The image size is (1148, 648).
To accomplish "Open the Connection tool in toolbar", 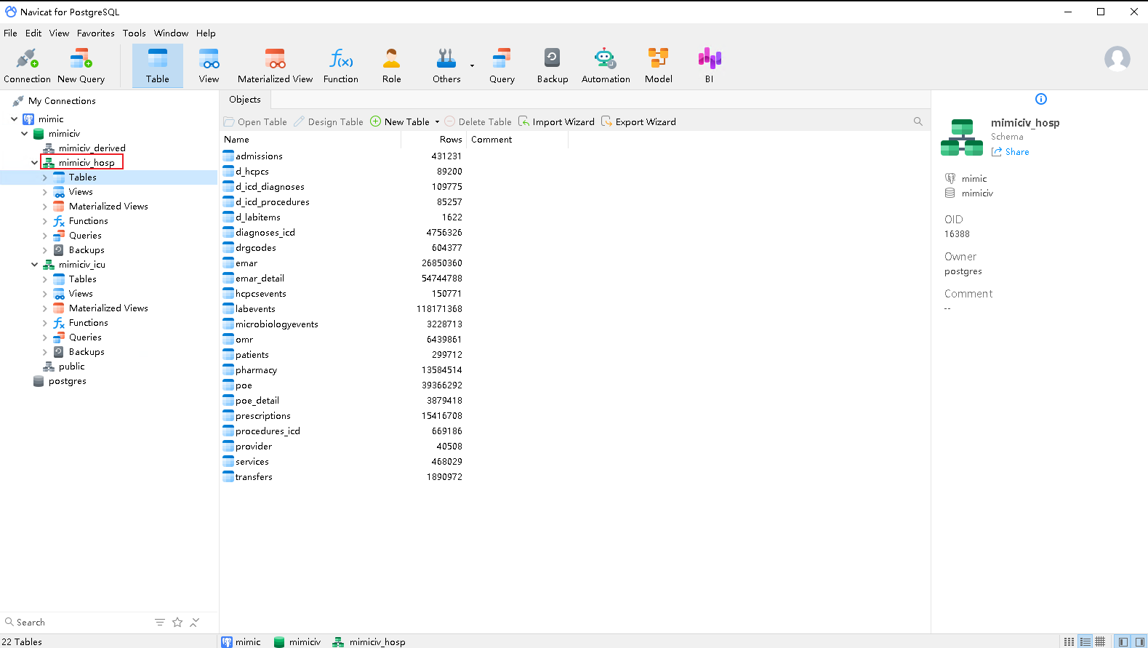I will [27, 65].
